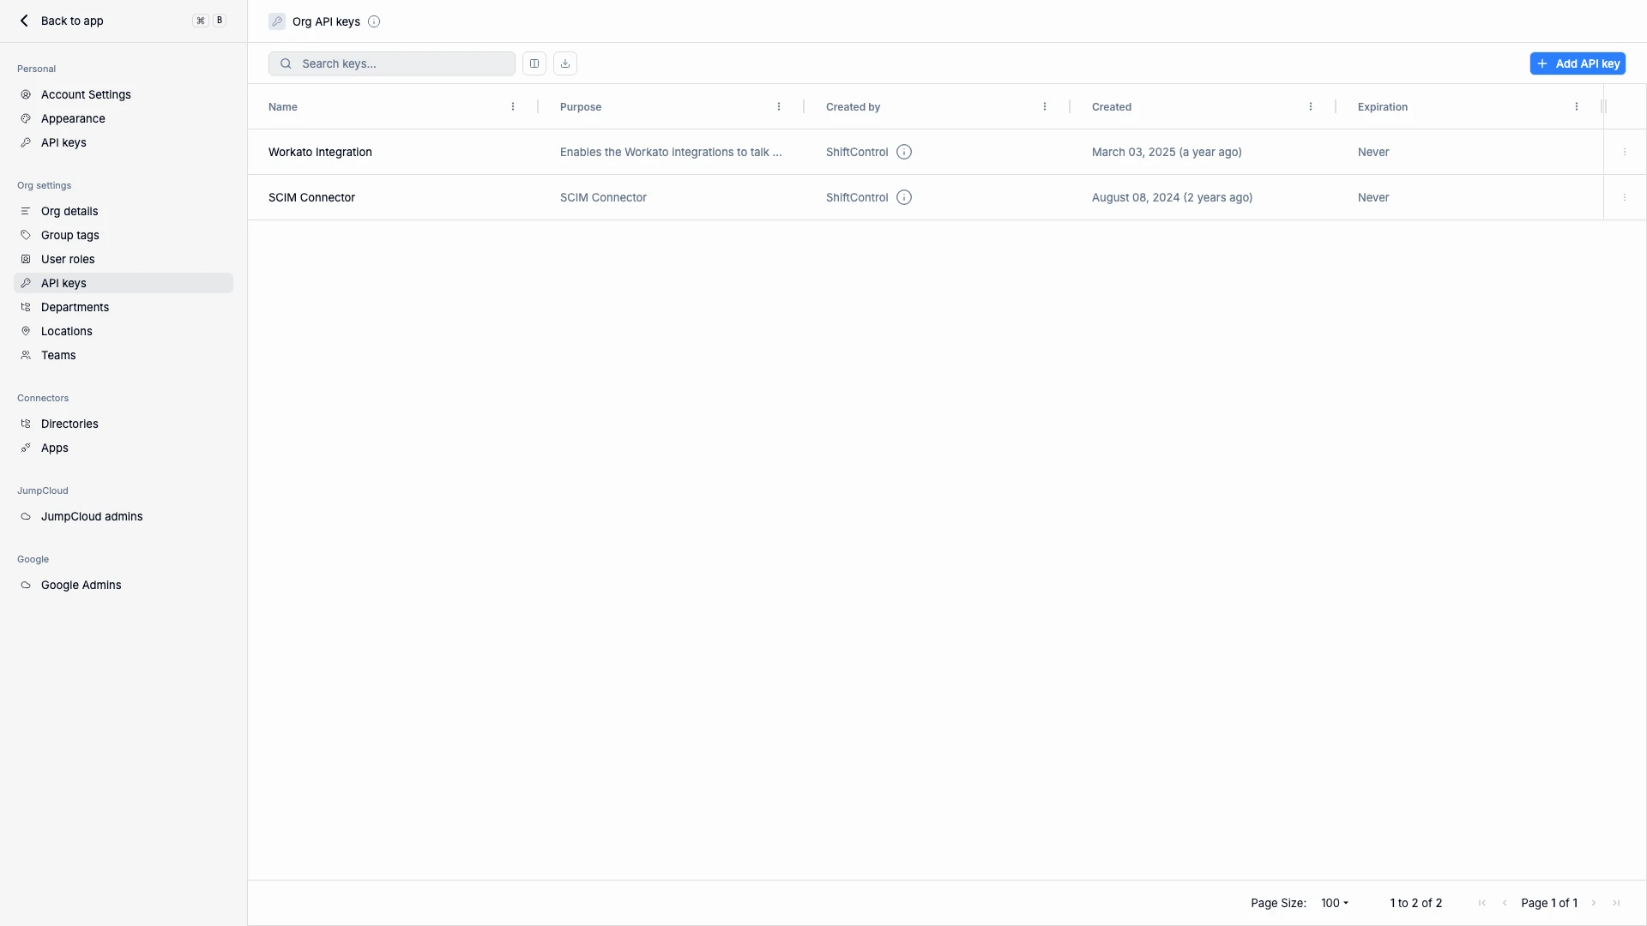Click the Created by column header
This screenshot has height=926, width=1647.
(853, 107)
